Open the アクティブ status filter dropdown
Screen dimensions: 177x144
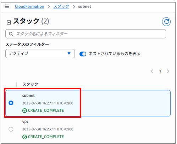click(x=40, y=54)
